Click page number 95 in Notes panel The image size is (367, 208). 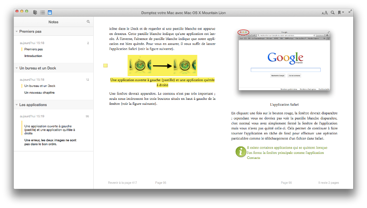87,116
